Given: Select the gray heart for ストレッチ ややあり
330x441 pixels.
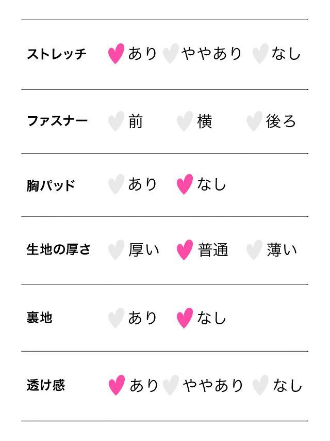Looking at the screenshot, I should (170, 54).
